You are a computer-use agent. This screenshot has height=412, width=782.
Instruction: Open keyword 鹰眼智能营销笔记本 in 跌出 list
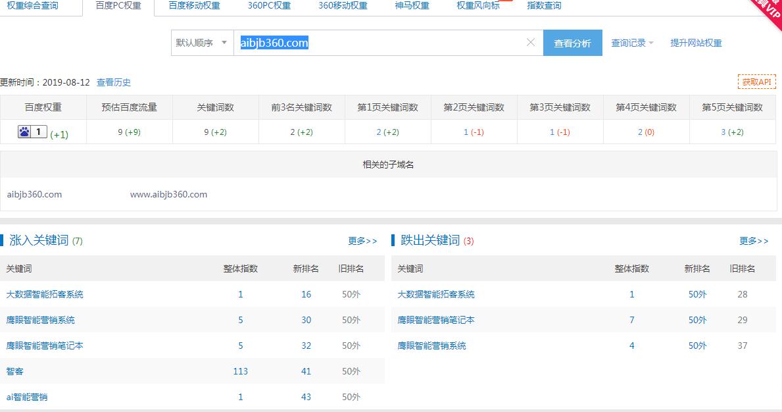pos(436,321)
